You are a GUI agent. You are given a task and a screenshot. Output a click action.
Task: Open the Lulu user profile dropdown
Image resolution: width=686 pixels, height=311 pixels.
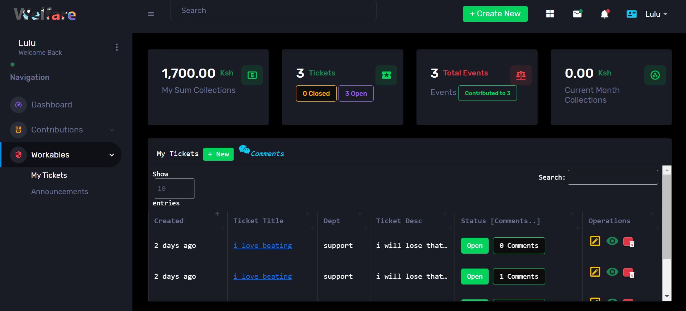(656, 14)
